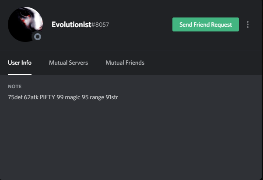This screenshot has width=263, height=180.
Task: Click 91str at the note's end
Action: [112, 97]
